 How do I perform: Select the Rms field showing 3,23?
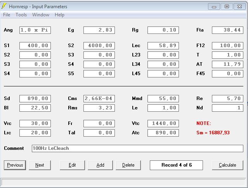click(x=99, y=108)
